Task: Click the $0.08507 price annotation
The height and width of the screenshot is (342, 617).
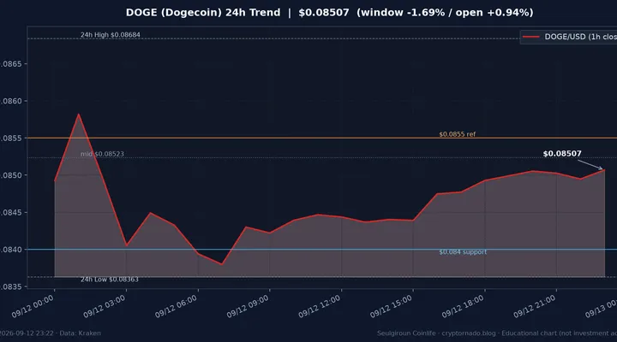Action: pyautogui.click(x=562, y=154)
